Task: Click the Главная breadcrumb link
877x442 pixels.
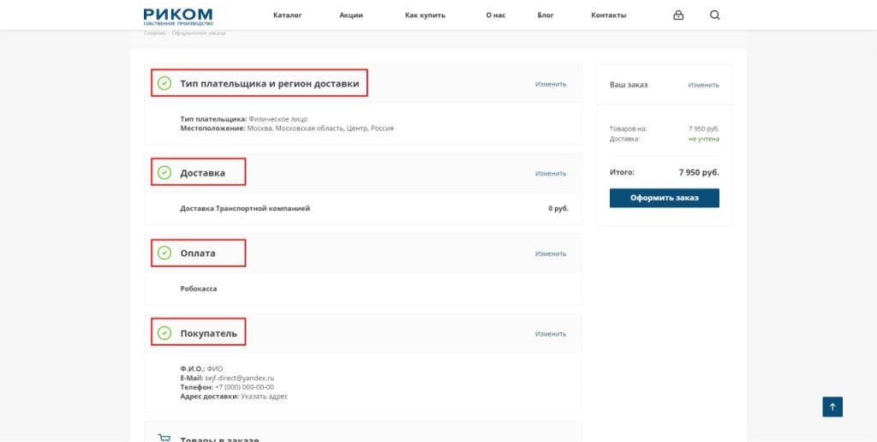Action: pos(154,33)
